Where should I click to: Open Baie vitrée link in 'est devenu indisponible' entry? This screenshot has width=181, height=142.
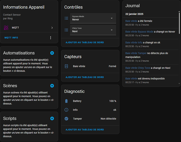131,79
